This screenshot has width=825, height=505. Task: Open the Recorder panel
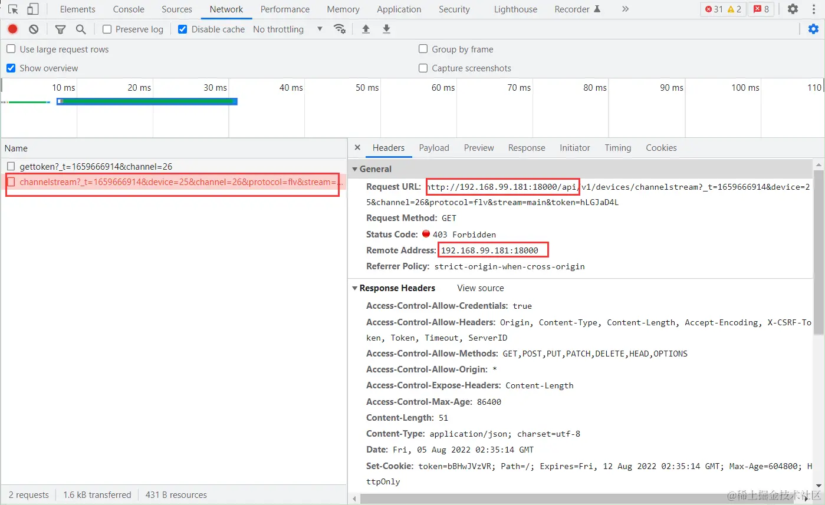coord(577,9)
